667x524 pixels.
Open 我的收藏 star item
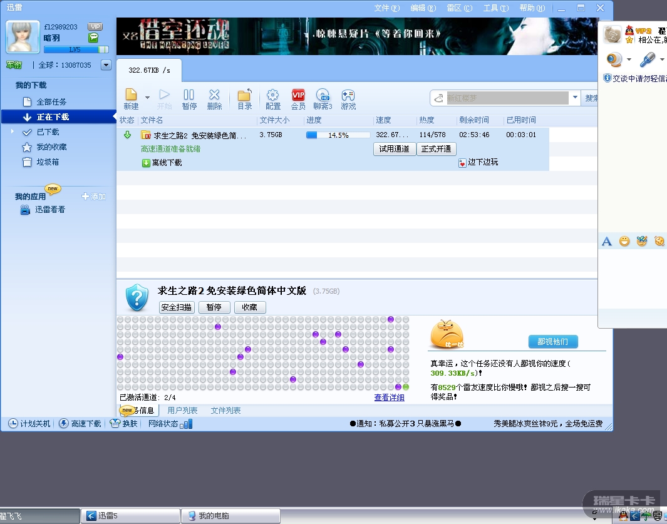[x=51, y=147]
